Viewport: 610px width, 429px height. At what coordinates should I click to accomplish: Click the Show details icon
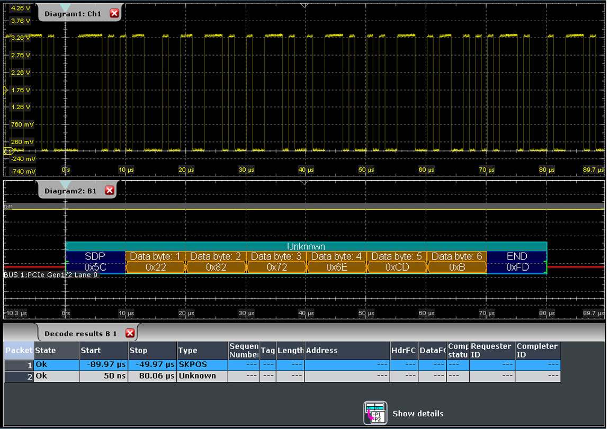click(x=375, y=413)
